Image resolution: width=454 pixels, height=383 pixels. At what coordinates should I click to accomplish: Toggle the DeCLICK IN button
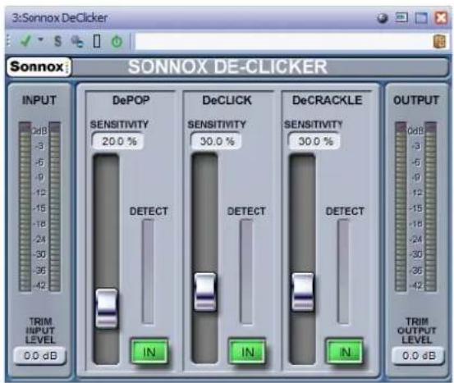(247, 352)
